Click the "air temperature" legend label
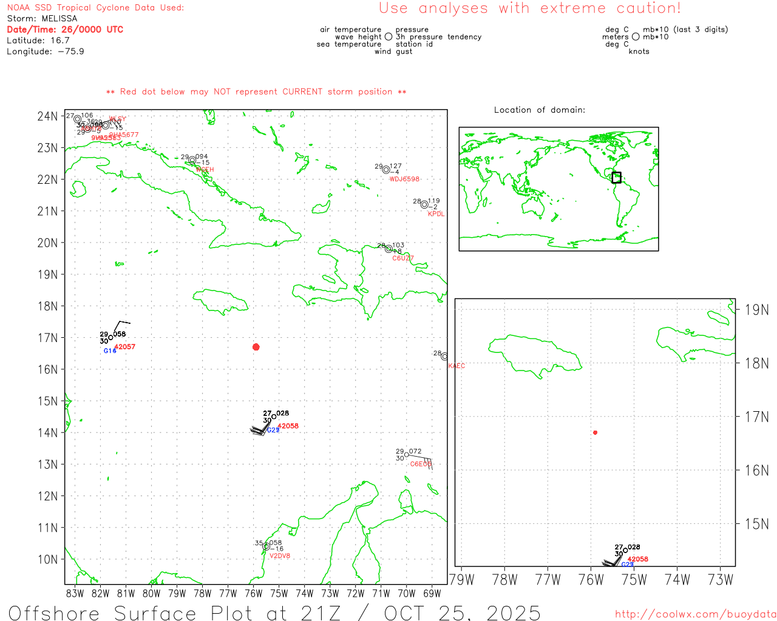777x621 pixels. tap(351, 30)
